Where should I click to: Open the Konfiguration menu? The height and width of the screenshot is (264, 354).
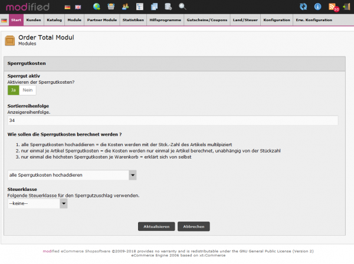pos(277,20)
